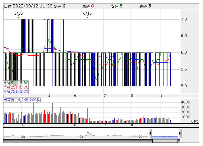Click year 21 in the overview timeline
The height and width of the screenshot is (146, 203).
click(x=82, y=137)
